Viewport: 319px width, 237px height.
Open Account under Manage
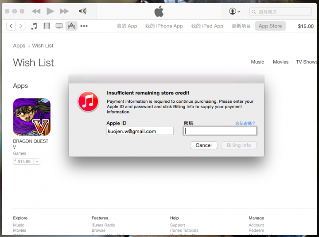coord(256,225)
